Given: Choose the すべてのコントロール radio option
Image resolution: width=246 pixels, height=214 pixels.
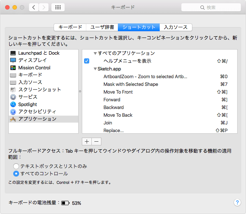Looking at the screenshot, I should tap(16, 174).
